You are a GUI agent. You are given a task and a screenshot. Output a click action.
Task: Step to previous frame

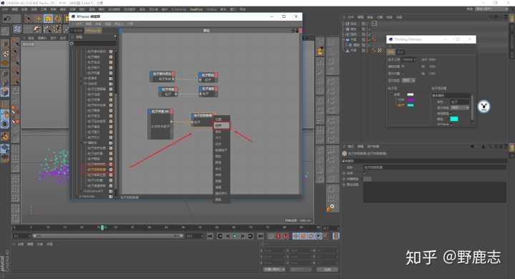point(227,236)
